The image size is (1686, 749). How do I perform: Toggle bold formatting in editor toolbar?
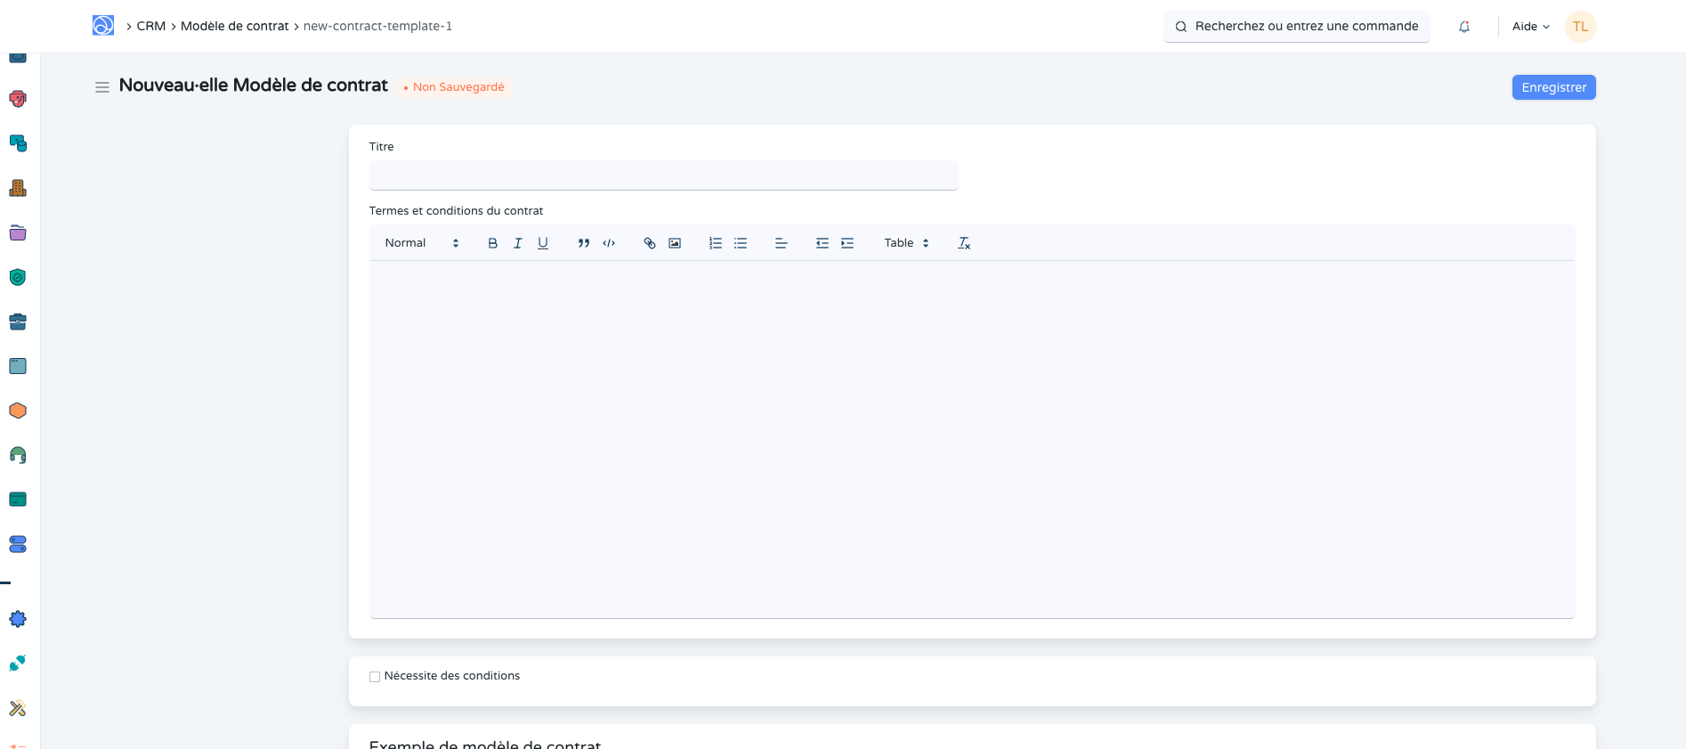coord(492,243)
